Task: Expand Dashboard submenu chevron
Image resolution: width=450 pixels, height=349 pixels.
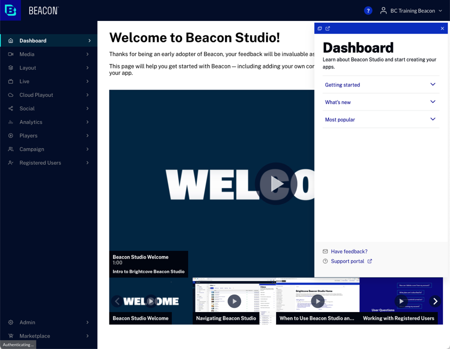Action: (89, 40)
